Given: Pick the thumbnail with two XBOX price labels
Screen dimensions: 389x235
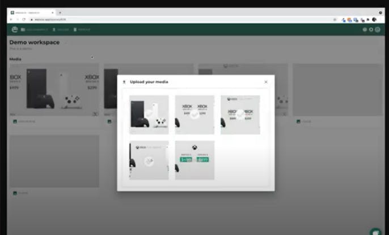Looking at the screenshot, I should [195, 115].
